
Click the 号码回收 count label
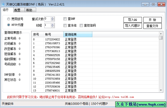pos(10,64)
